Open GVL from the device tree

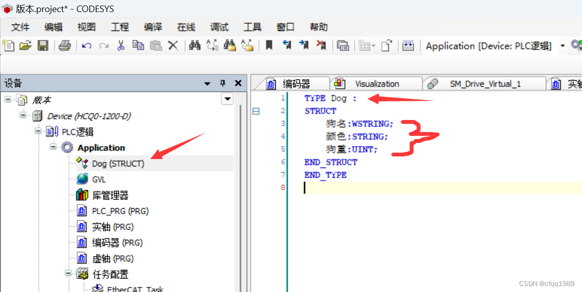(x=99, y=179)
